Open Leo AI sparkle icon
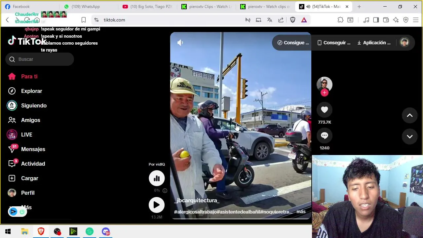The width and height of the screenshot is (423, 238). (x=396, y=20)
